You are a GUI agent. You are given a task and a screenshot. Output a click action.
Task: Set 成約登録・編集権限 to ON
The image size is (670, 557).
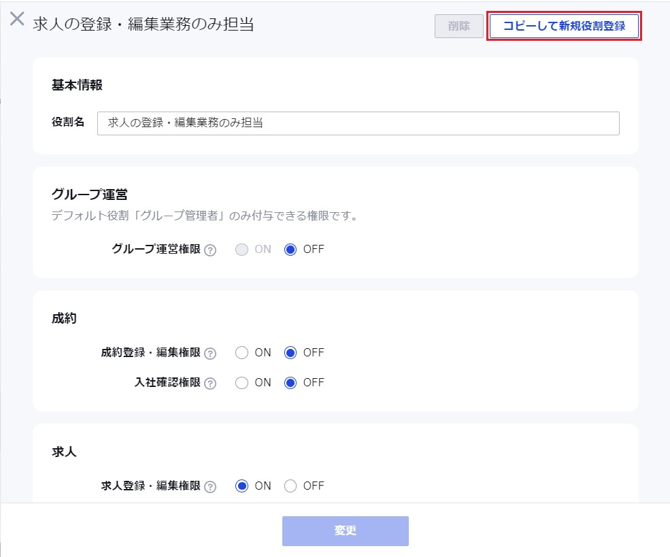coord(242,353)
